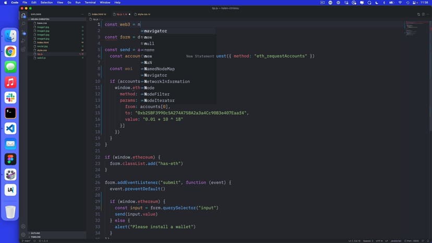432x243 pixels.
Task: Click the minimap code overview
Action: click(x=416, y=25)
